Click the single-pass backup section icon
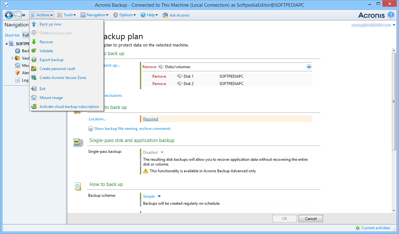The height and width of the screenshot is (234, 399). 78,142
